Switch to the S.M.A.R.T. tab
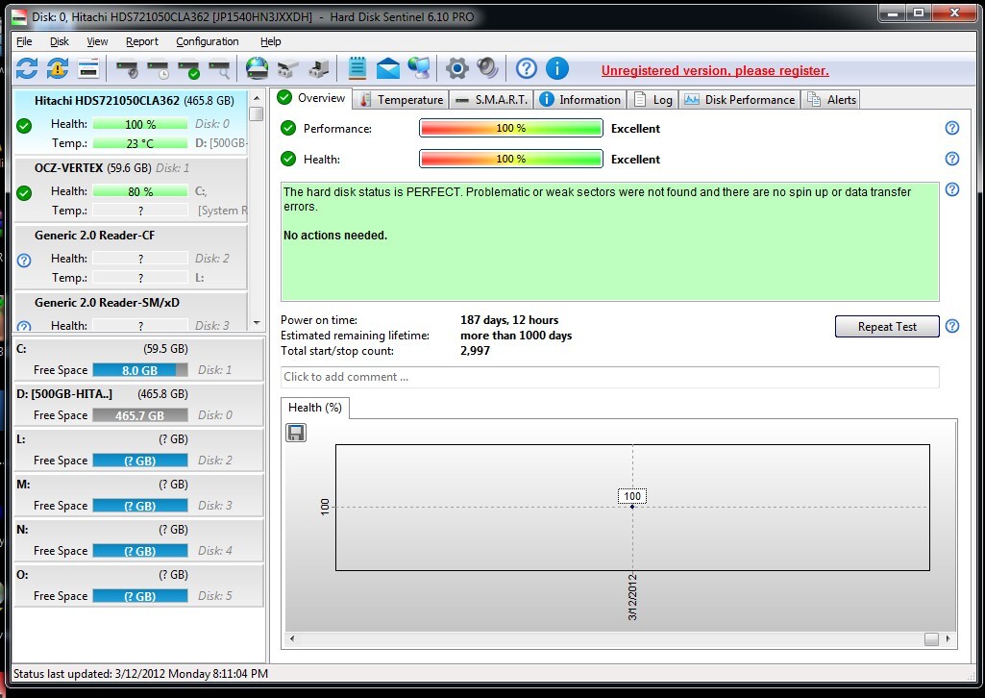Image resolution: width=985 pixels, height=698 pixels. [491, 100]
